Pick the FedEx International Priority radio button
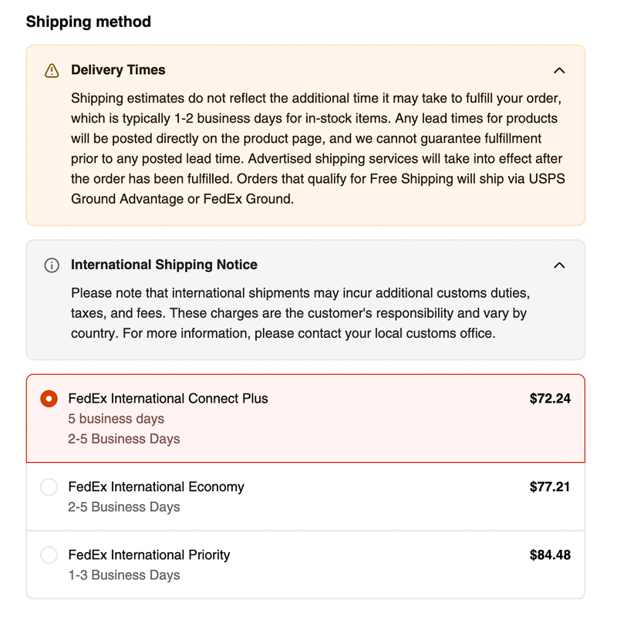Viewport: 617px width, 617px height. [x=49, y=555]
